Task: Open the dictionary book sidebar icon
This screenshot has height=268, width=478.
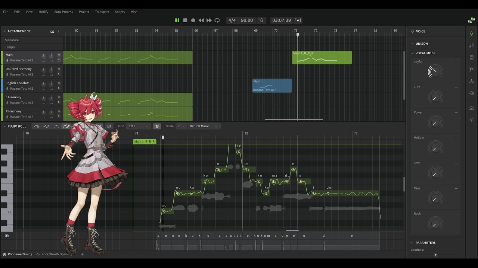Action: 472,57
